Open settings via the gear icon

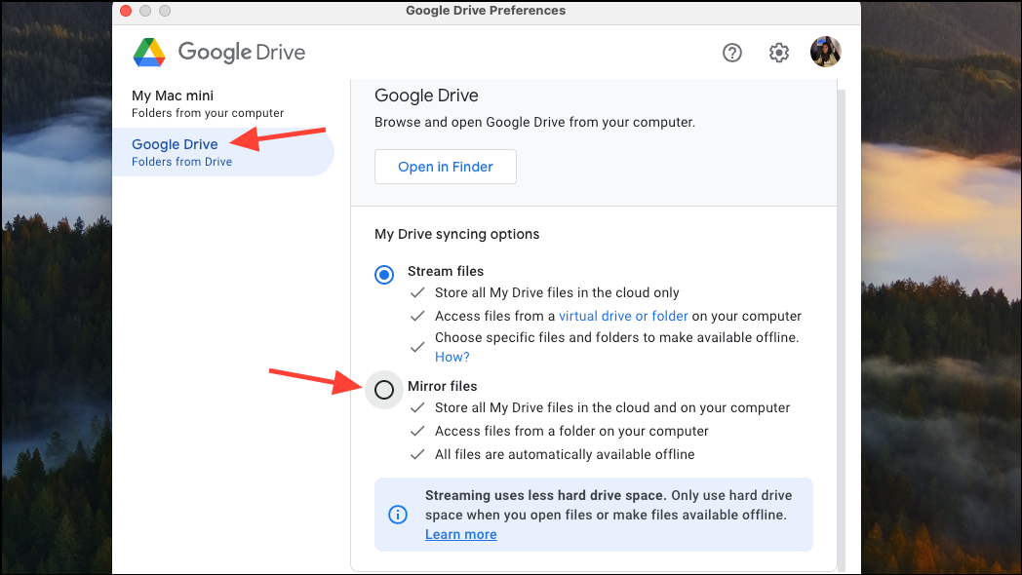pyautogui.click(x=779, y=53)
